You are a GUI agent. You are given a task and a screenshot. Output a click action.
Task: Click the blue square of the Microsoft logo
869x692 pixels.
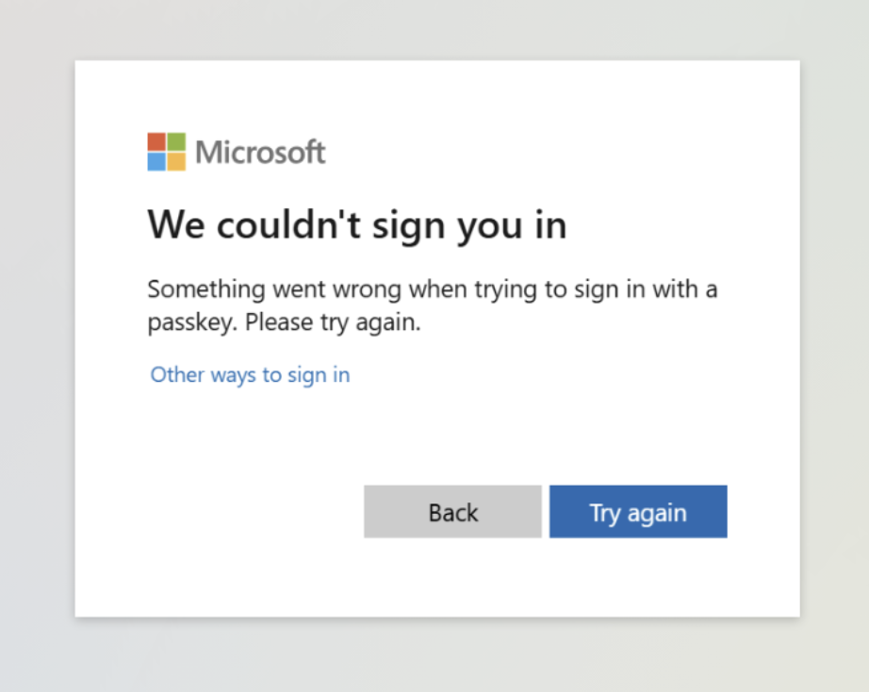pos(156,161)
